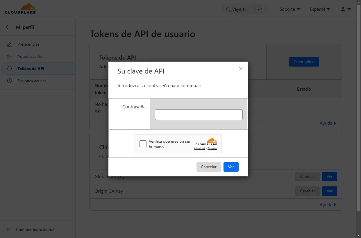Open the Español language dropdown
Screen dimensions: 361x238
(320, 9)
